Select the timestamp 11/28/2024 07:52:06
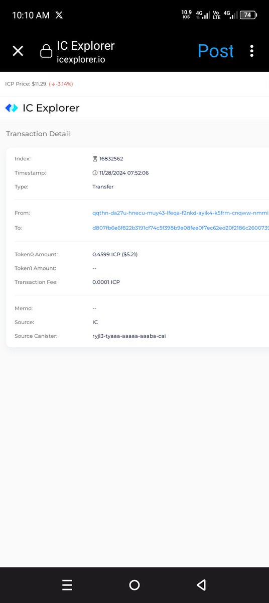 [124, 173]
